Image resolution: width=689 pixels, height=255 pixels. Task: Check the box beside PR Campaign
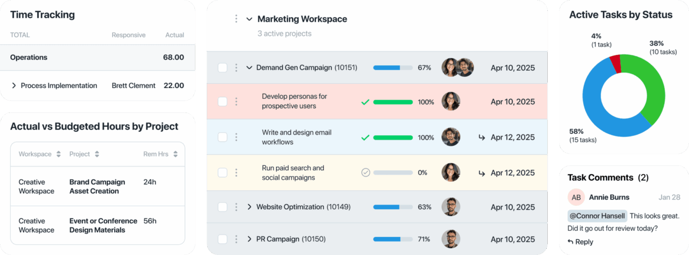(222, 239)
